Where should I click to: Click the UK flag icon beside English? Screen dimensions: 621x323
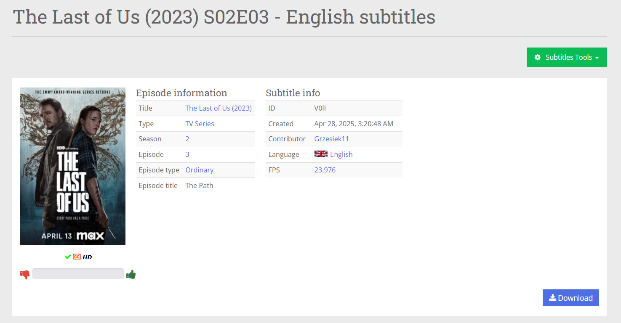coord(321,154)
